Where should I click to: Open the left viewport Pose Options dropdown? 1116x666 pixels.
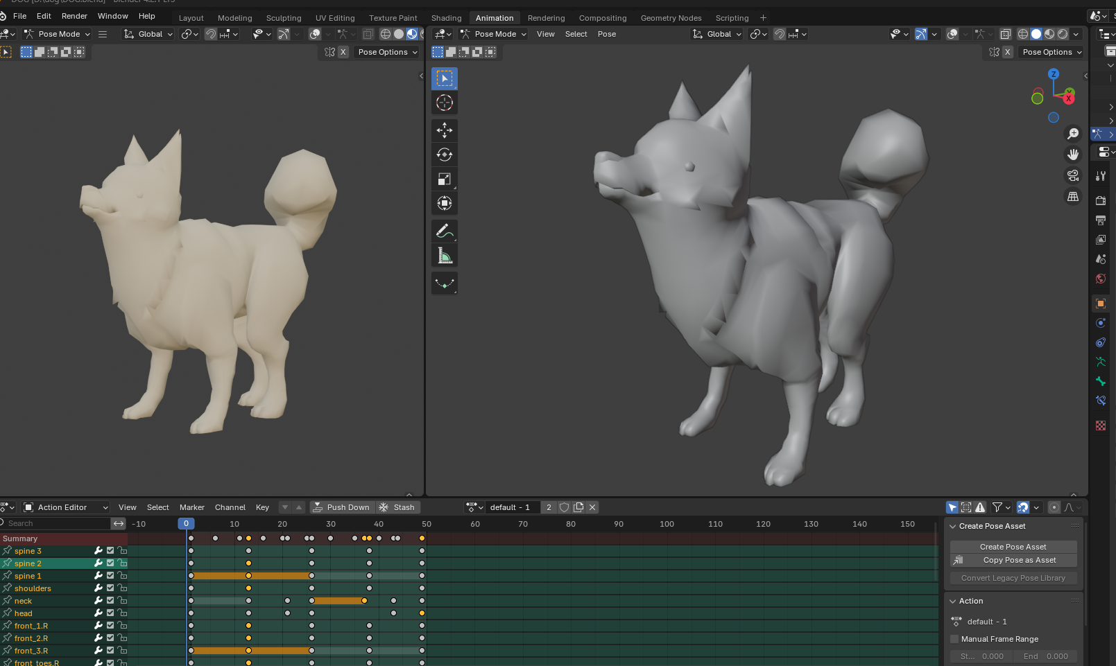point(388,52)
